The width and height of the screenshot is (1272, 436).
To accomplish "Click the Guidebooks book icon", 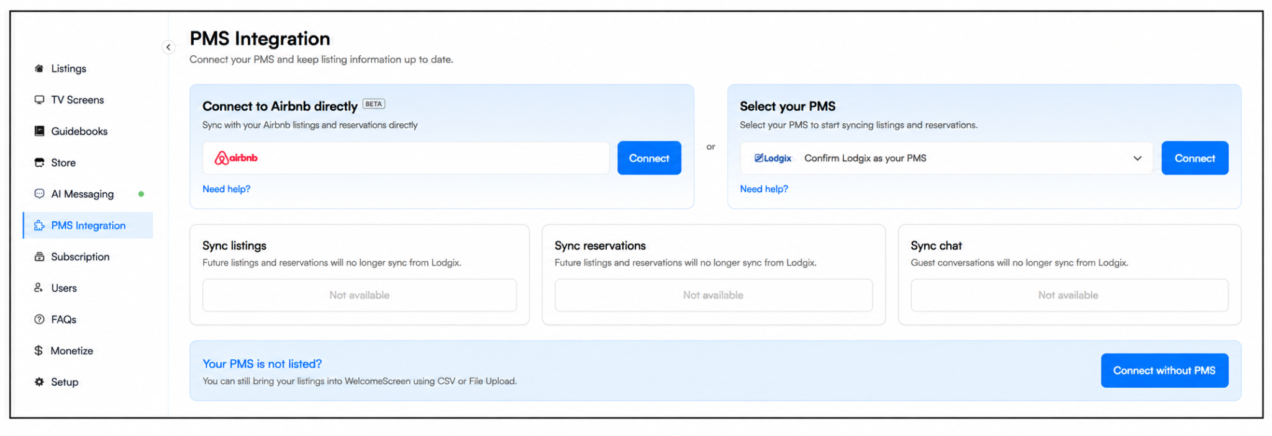I will click(39, 131).
